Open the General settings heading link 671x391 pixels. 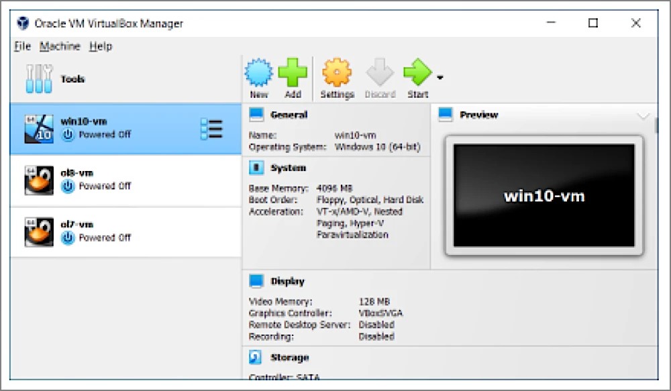[289, 115]
